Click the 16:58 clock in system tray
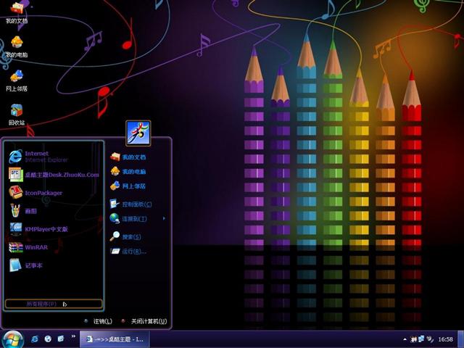 coord(445,339)
